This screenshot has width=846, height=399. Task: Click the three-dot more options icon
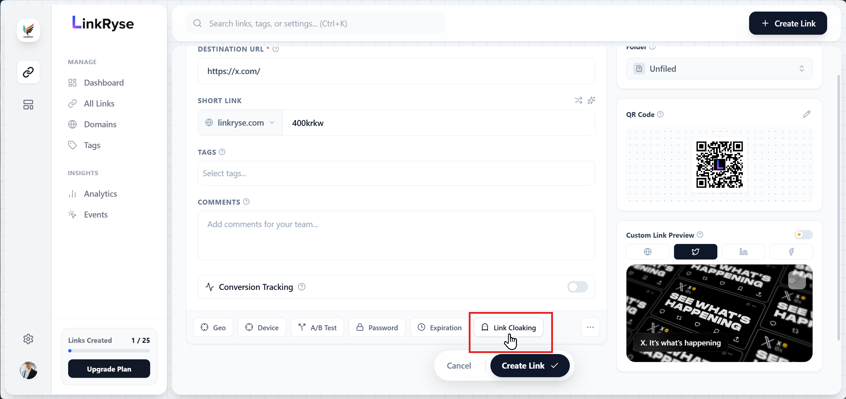point(590,328)
